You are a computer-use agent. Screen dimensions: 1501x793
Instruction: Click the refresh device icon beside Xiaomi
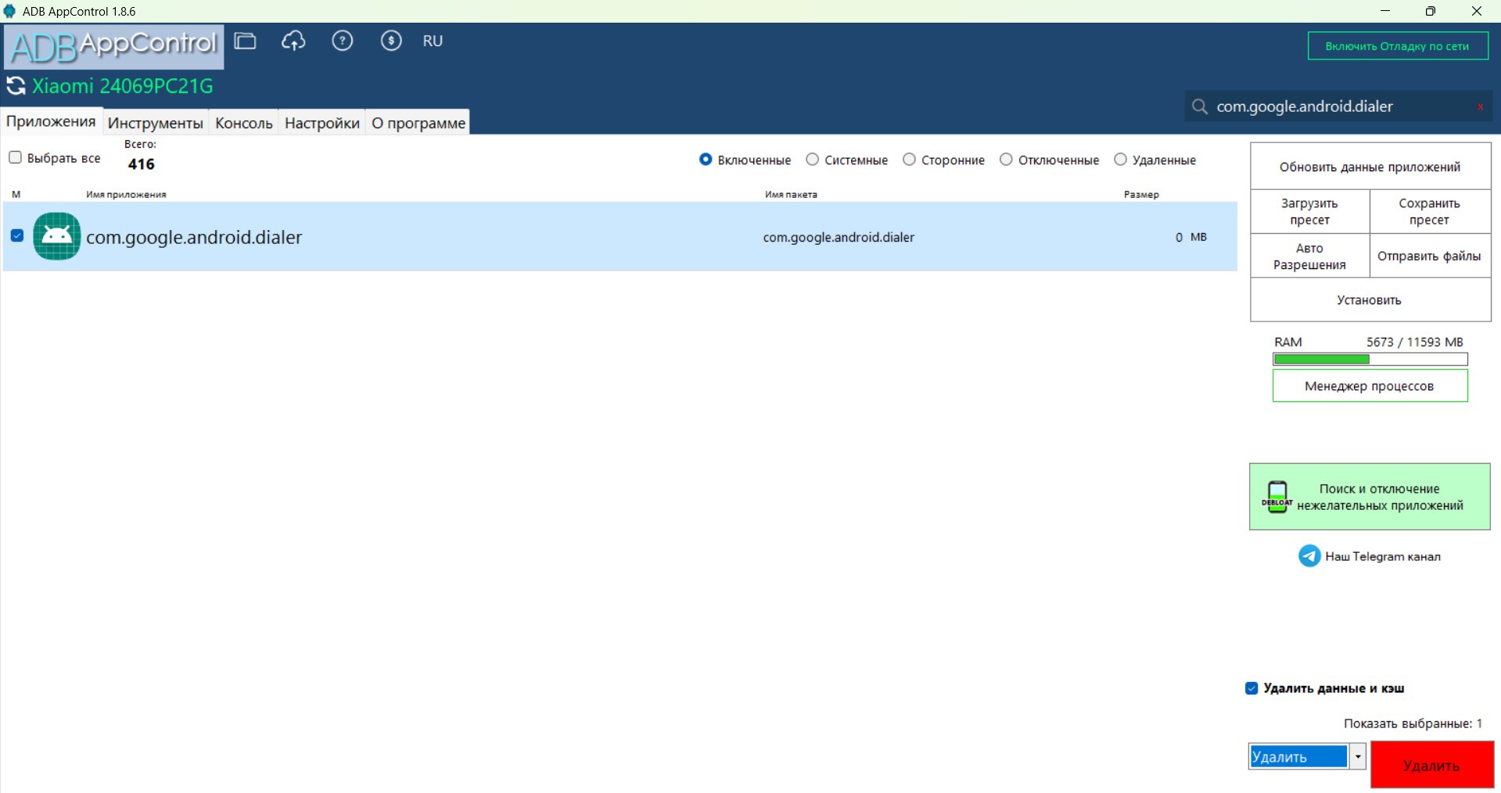pyautogui.click(x=16, y=86)
